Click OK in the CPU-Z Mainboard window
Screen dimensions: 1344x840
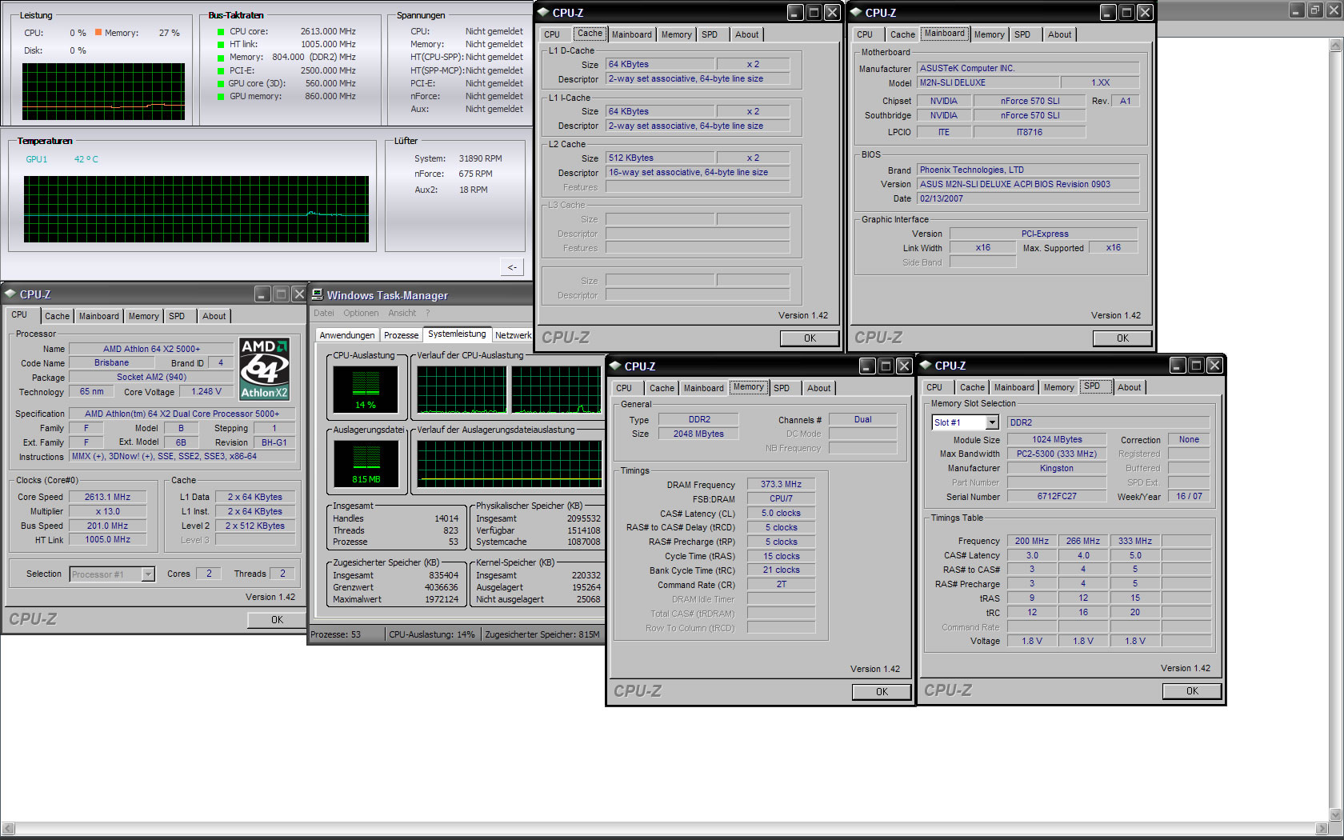tap(1122, 338)
